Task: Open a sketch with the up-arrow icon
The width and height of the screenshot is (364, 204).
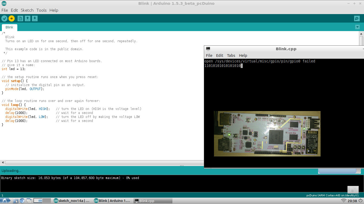Action: pyautogui.click(x=27, y=18)
